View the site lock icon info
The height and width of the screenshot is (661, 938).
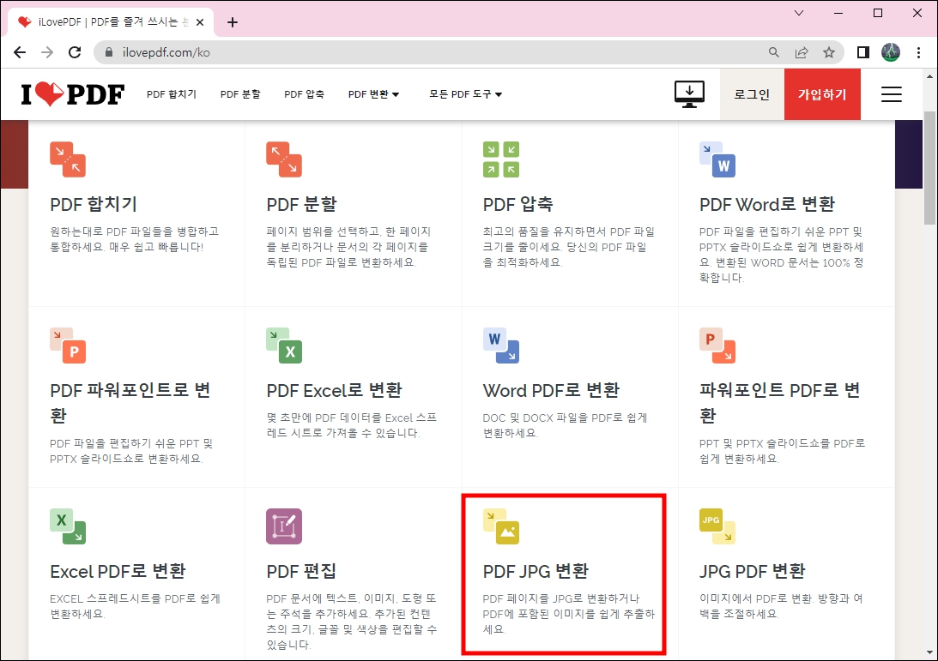[x=109, y=52]
